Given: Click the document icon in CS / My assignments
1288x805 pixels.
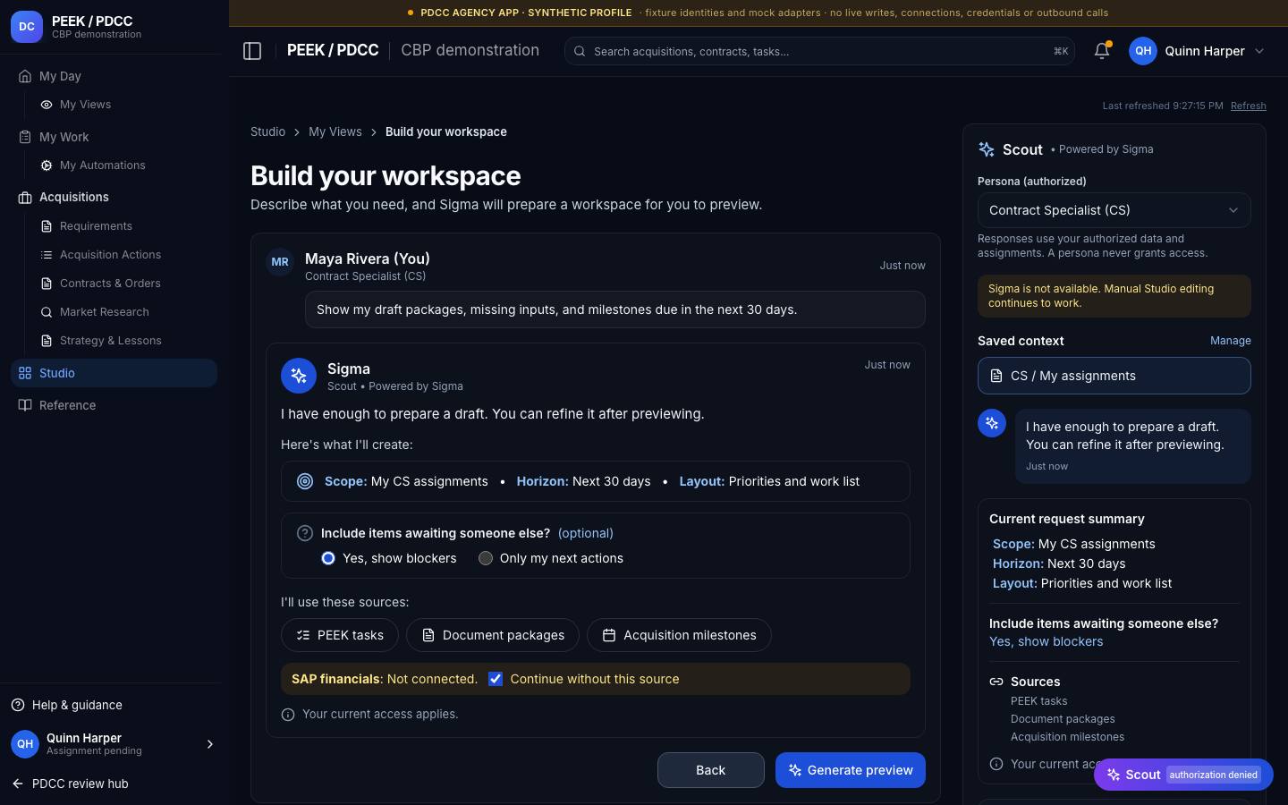Looking at the screenshot, I should point(996,376).
